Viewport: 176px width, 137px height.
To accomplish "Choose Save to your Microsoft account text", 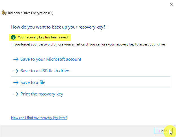I will click(51, 59).
